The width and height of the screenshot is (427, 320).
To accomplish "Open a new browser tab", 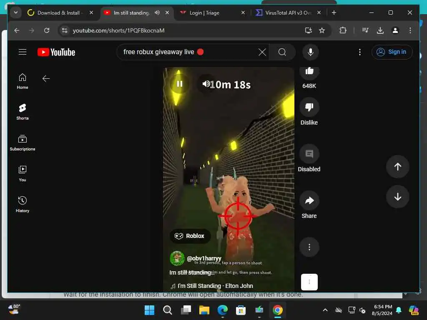I will tap(334, 13).
